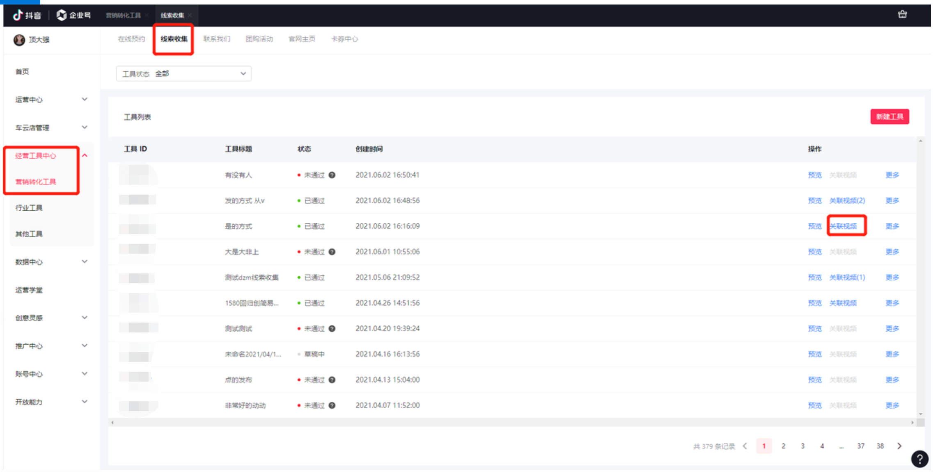The height and width of the screenshot is (473, 933).
Task: Select 其他工具 in sidebar
Action: [29, 234]
